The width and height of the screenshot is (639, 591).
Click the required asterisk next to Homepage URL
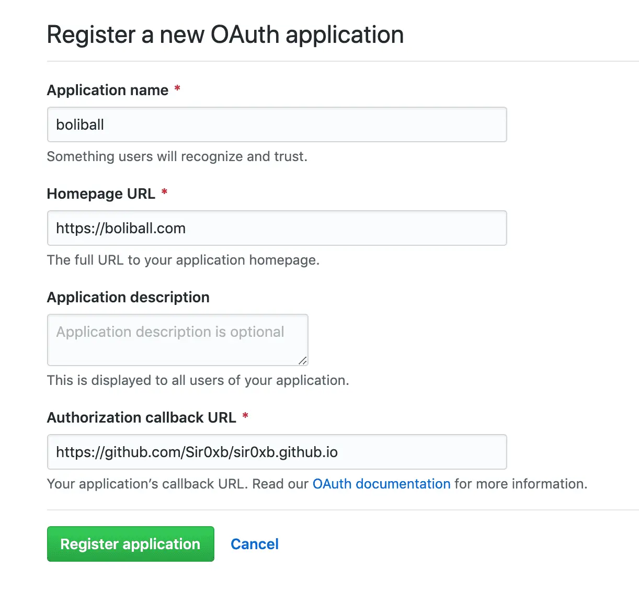(x=164, y=192)
